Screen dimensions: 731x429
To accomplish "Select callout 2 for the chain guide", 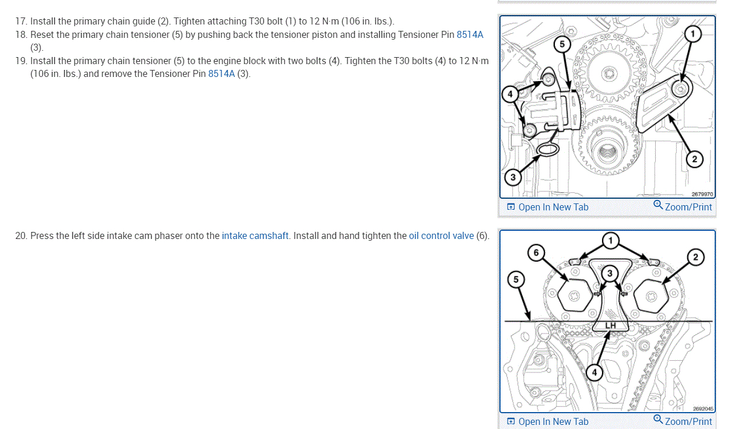I will coord(694,159).
